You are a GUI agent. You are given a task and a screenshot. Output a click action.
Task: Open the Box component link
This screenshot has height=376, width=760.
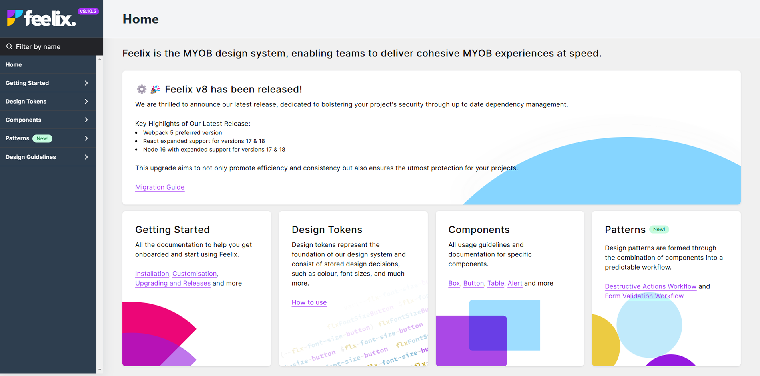[x=454, y=283]
